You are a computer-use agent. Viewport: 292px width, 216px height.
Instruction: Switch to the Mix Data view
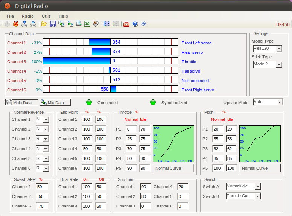pyautogui.click(x=55, y=103)
